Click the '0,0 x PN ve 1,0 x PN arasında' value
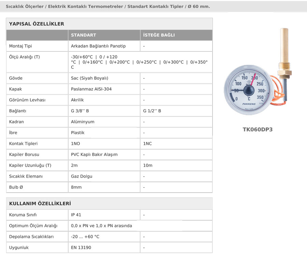Image resolution: width=307 pixels, height=256 pixels. click(x=101, y=226)
